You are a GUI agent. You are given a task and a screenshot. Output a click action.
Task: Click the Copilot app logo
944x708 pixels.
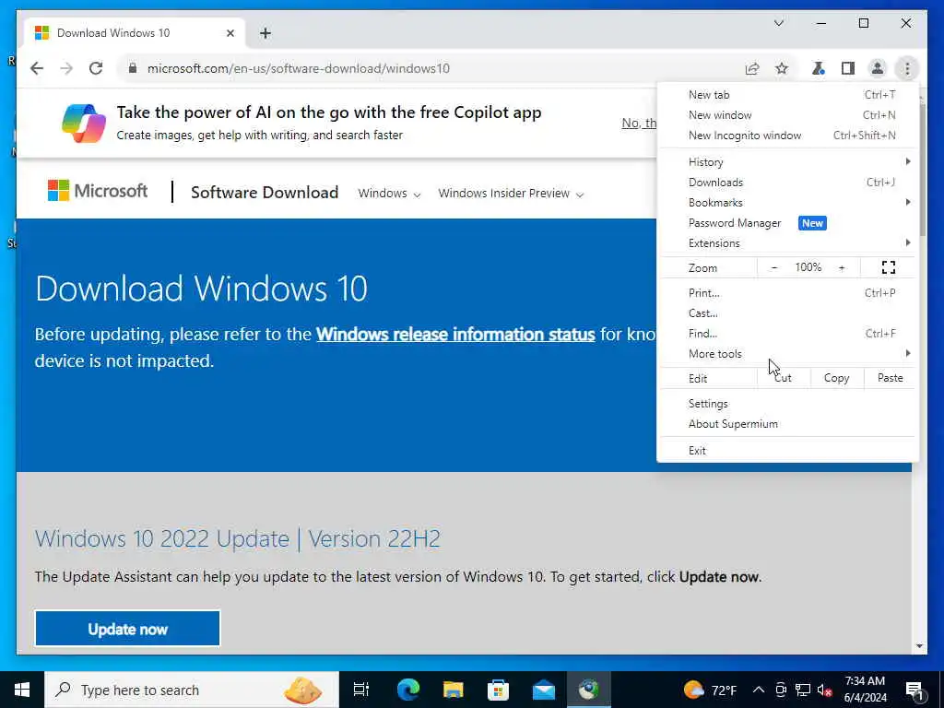[x=84, y=123]
